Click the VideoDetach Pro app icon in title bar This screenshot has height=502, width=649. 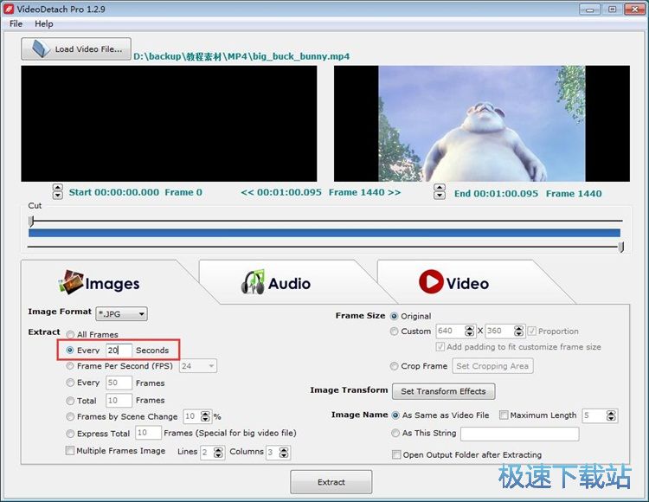pos(9,9)
